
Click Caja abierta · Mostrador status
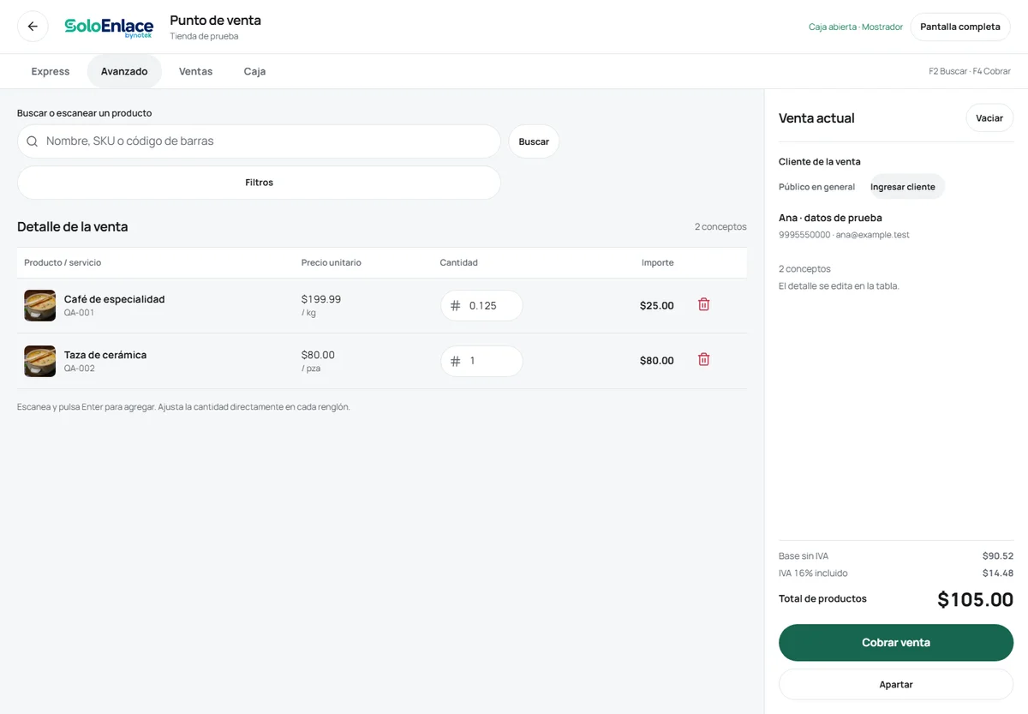(x=856, y=27)
